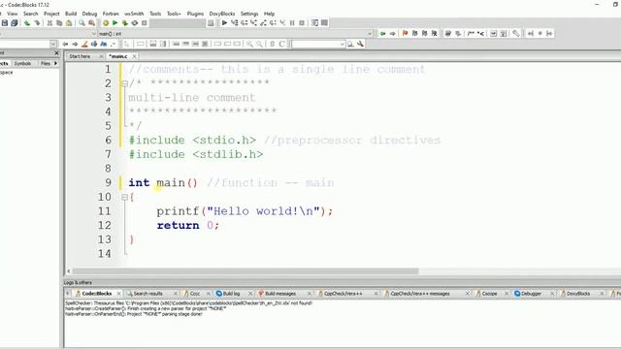The image size is (621, 349).
Task: Open the CppCheck/Vera++ messages tab
Action: coord(420,294)
